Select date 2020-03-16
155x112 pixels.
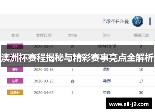44,70
